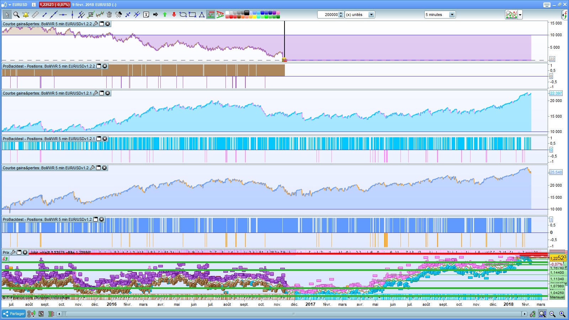
Task: Click the red down arrow tool
Action: [174, 15]
